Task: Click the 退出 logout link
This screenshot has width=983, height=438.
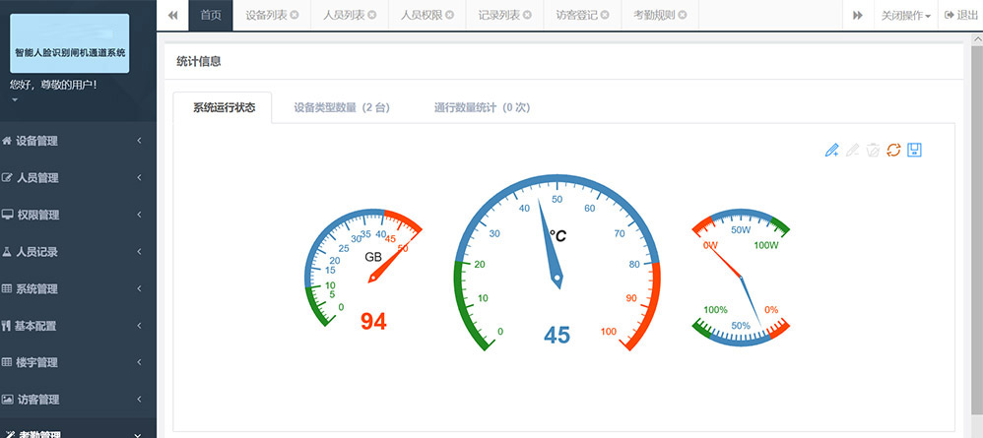Action: point(961,16)
